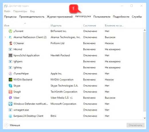Switch to the Производительность tab
Screen dimensions: 149x132
point(32,17)
